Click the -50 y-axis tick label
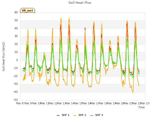Screen dimensions: 160x120 click(x=16, y=100)
